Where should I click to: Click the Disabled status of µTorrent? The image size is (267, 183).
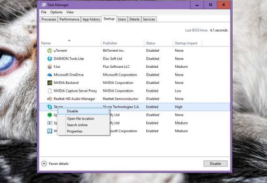[153, 50]
